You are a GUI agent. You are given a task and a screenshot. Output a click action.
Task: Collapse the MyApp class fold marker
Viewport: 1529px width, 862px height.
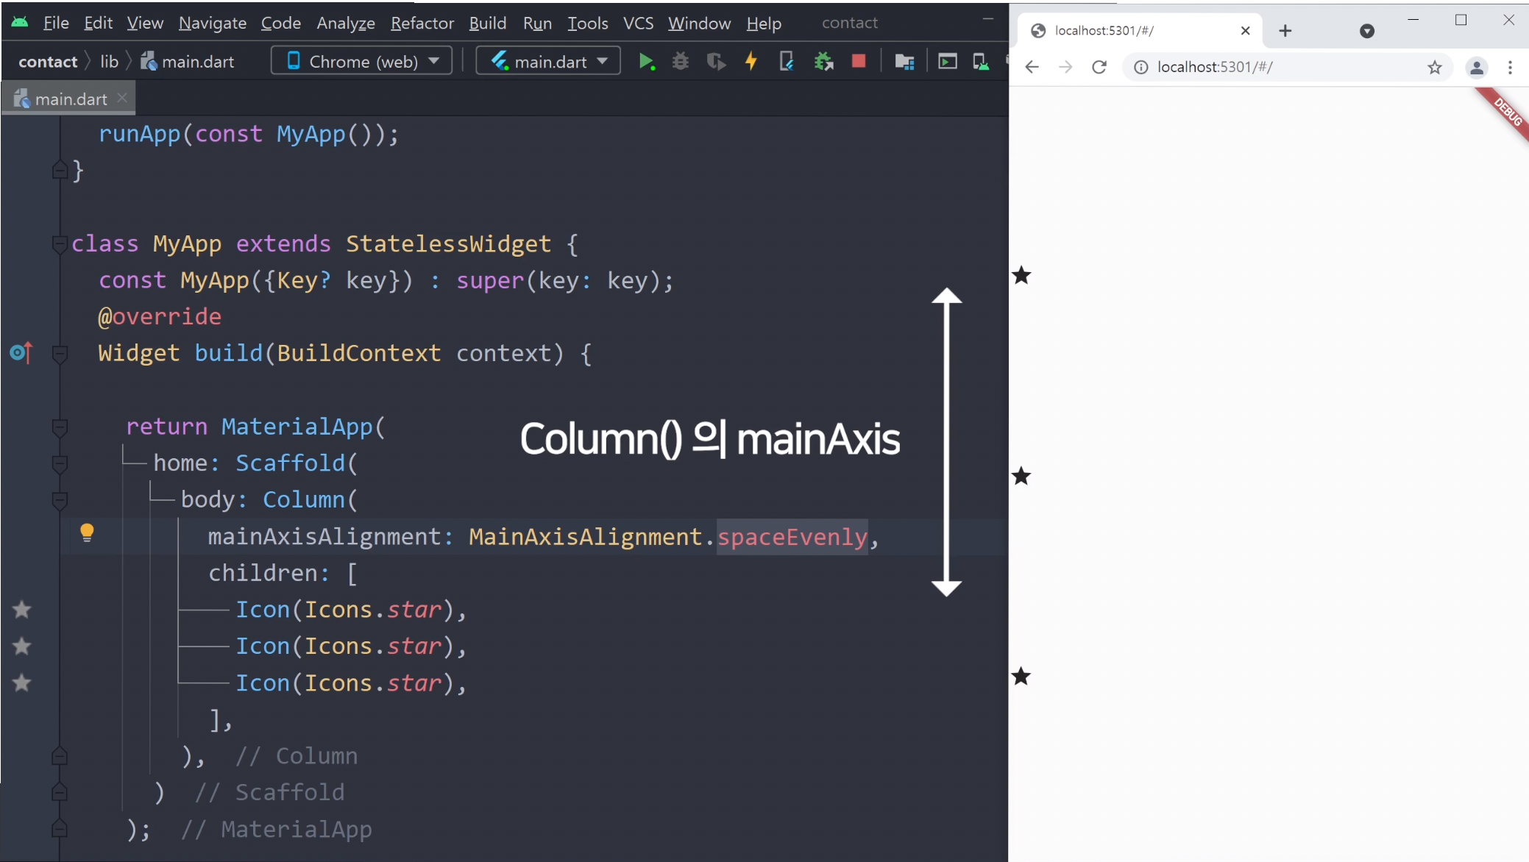coord(60,243)
